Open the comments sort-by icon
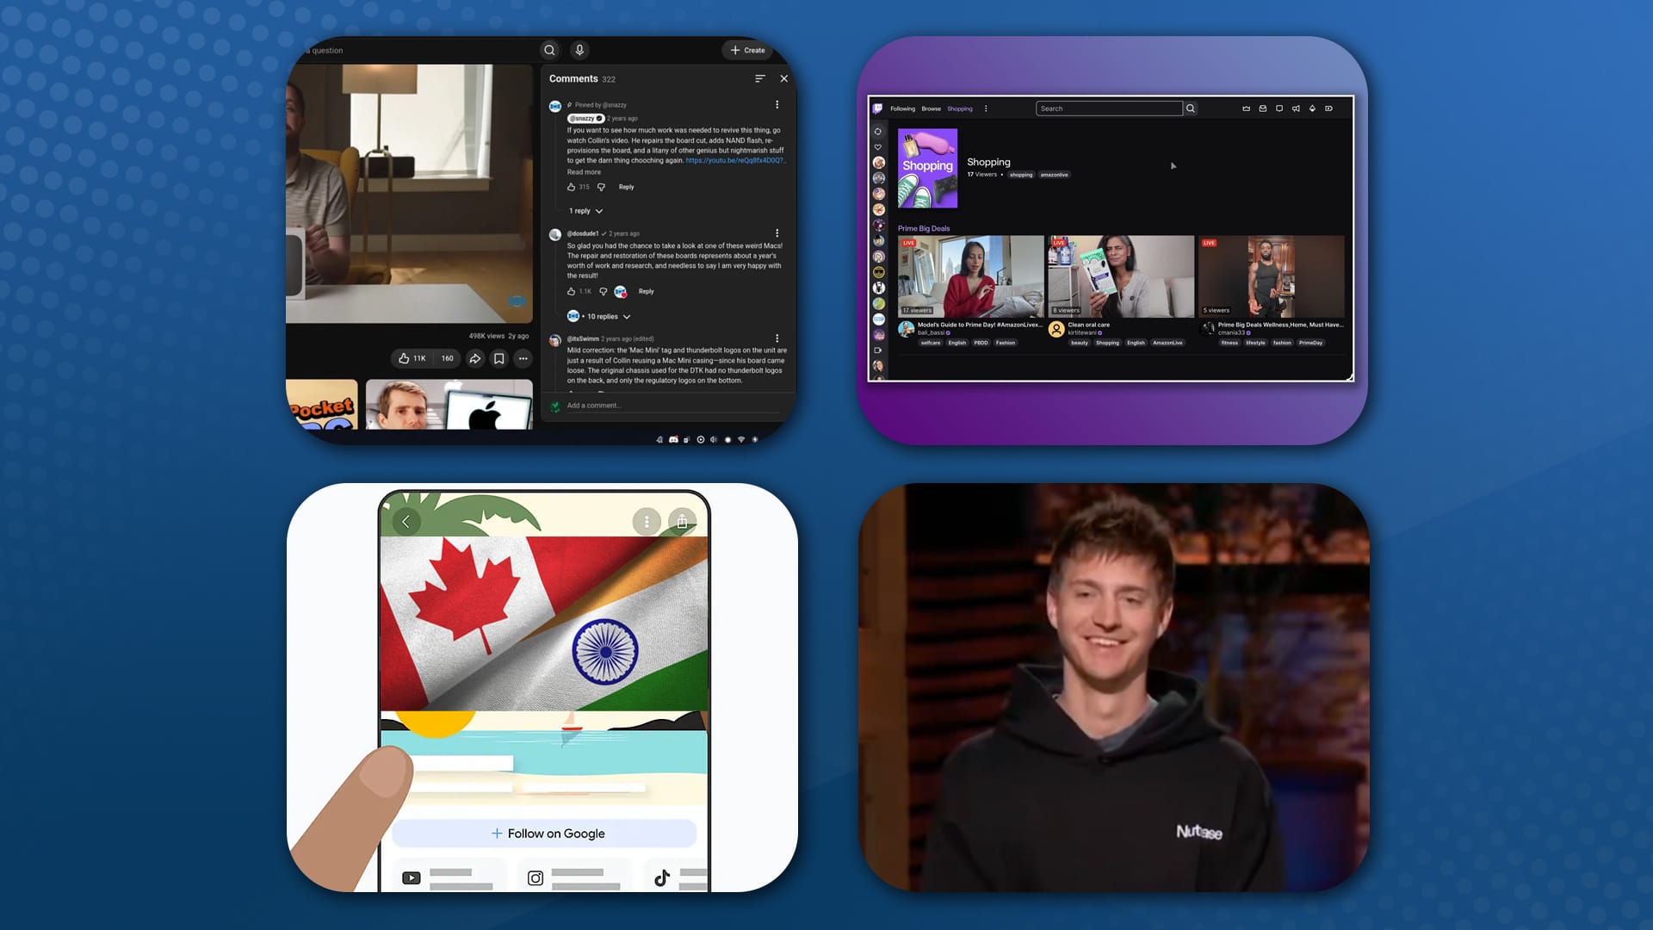1653x930 pixels. [759, 78]
